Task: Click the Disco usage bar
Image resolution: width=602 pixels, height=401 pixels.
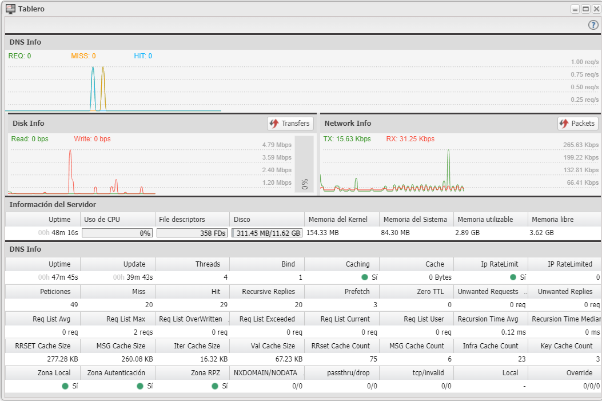Action: click(x=266, y=233)
